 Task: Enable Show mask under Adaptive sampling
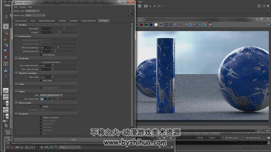click(x=41, y=81)
